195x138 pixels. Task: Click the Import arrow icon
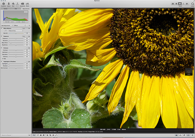point(8,4)
